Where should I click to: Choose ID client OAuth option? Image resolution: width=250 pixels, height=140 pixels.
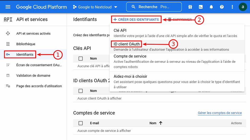click(x=177, y=46)
